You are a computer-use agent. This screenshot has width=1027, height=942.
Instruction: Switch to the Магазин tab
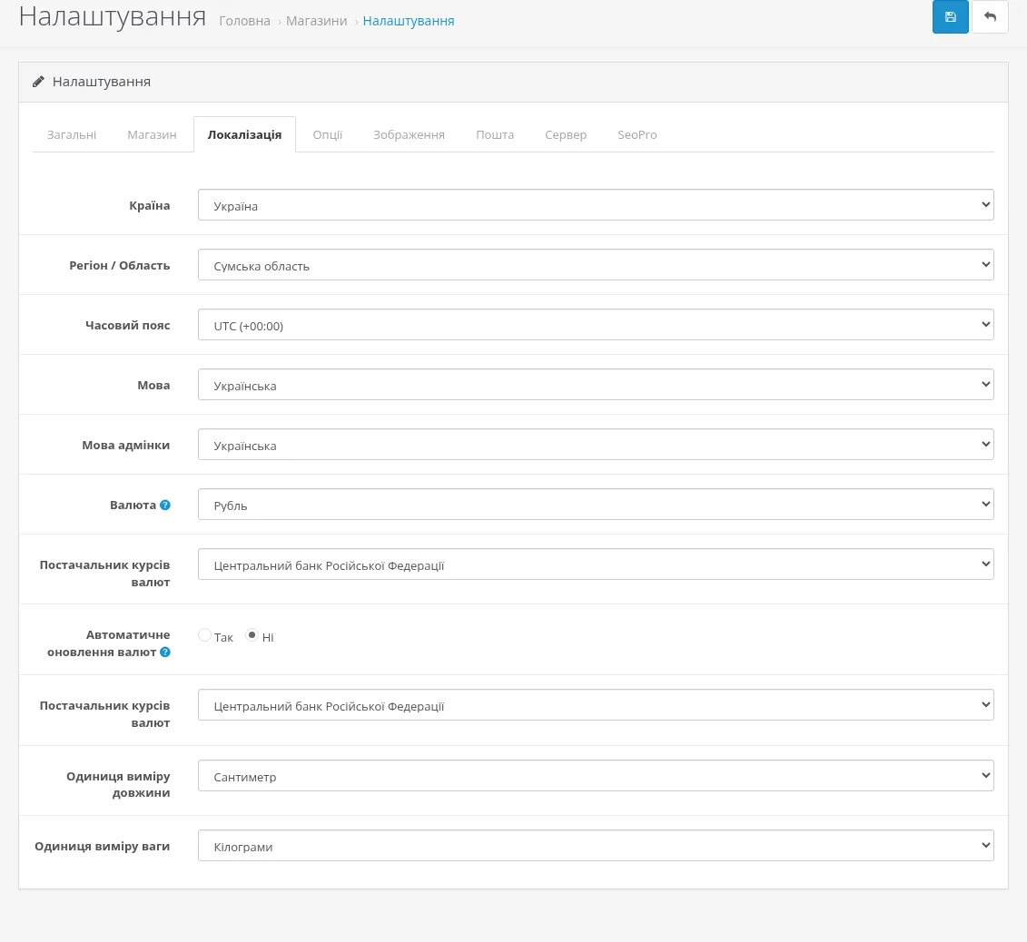coord(152,135)
